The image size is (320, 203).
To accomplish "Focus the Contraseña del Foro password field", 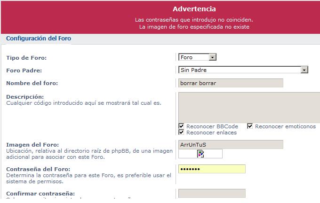I will [212, 169].
